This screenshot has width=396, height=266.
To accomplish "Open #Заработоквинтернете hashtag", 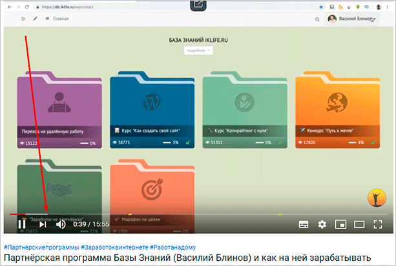I will pos(114,247).
